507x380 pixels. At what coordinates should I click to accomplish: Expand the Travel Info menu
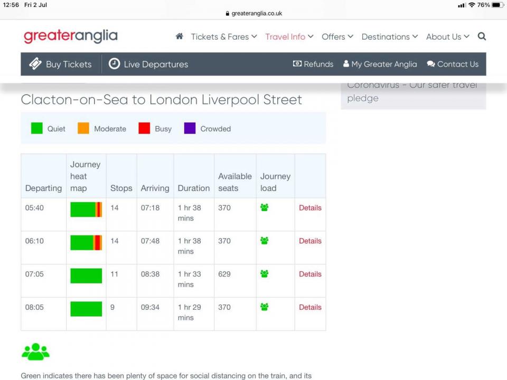coord(289,37)
